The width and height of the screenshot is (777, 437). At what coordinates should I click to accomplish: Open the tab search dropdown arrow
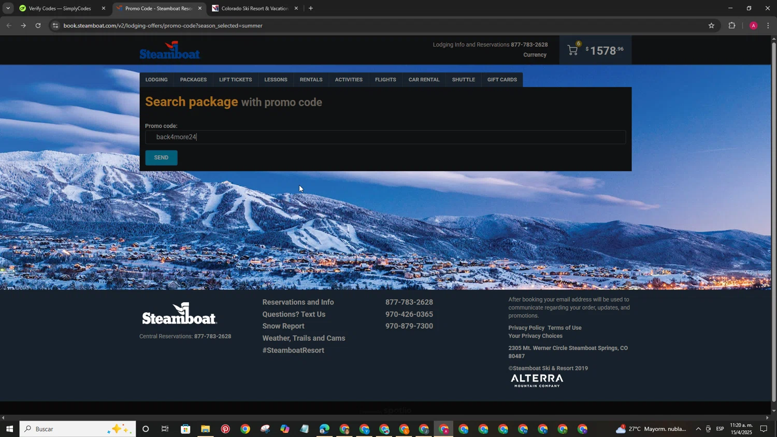coord(8,8)
